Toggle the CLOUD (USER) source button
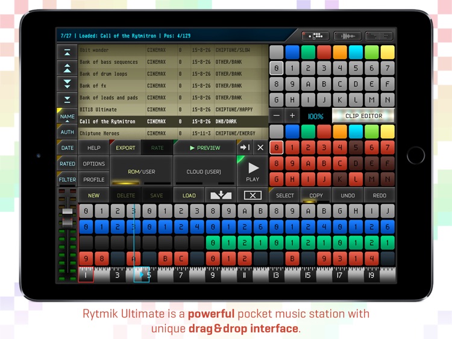 click(x=204, y=172)
